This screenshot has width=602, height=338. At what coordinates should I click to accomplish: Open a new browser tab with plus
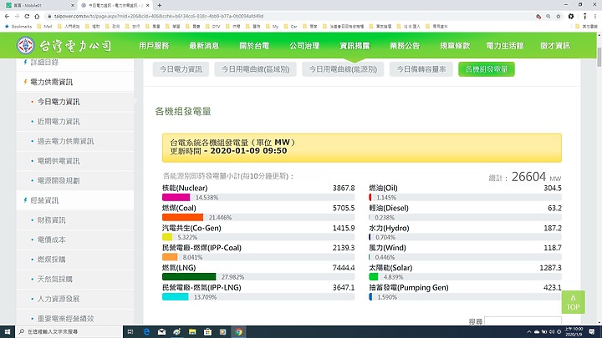(x=160, y=5)
